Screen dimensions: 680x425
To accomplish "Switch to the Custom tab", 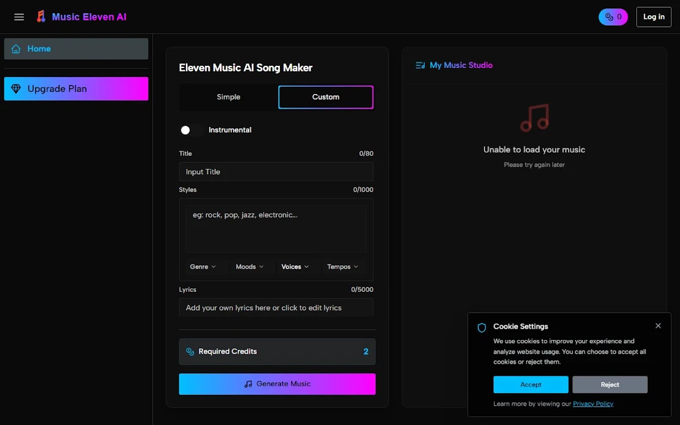I will [x=326, y=97].
